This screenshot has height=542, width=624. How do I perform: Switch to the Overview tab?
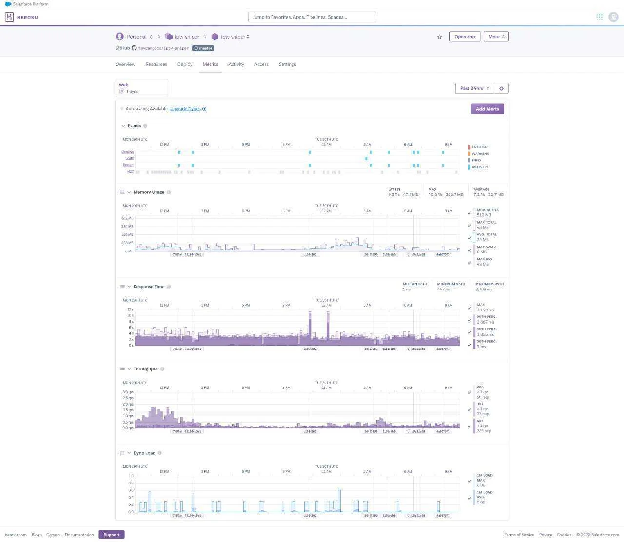point(125,64)
